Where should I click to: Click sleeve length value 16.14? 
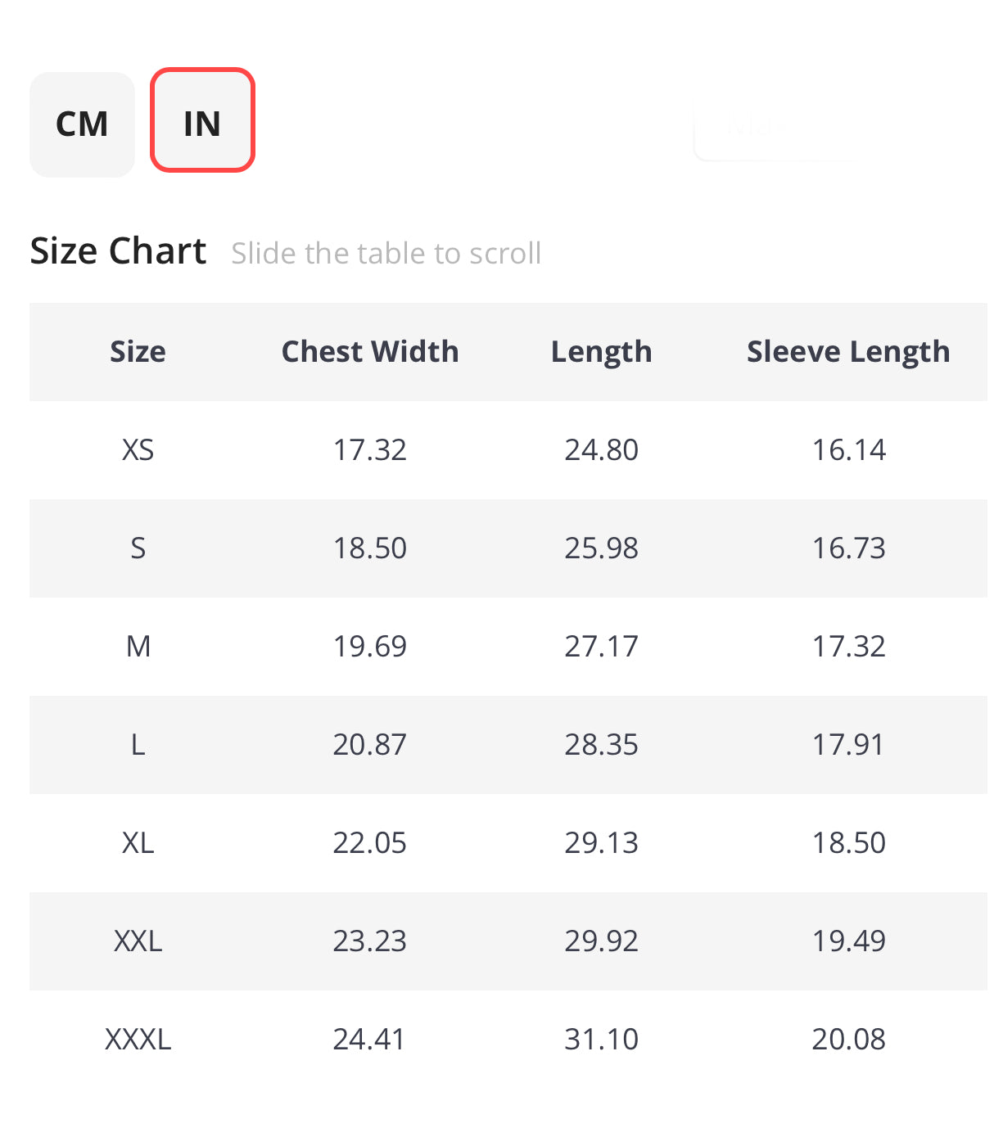(848, 450)
